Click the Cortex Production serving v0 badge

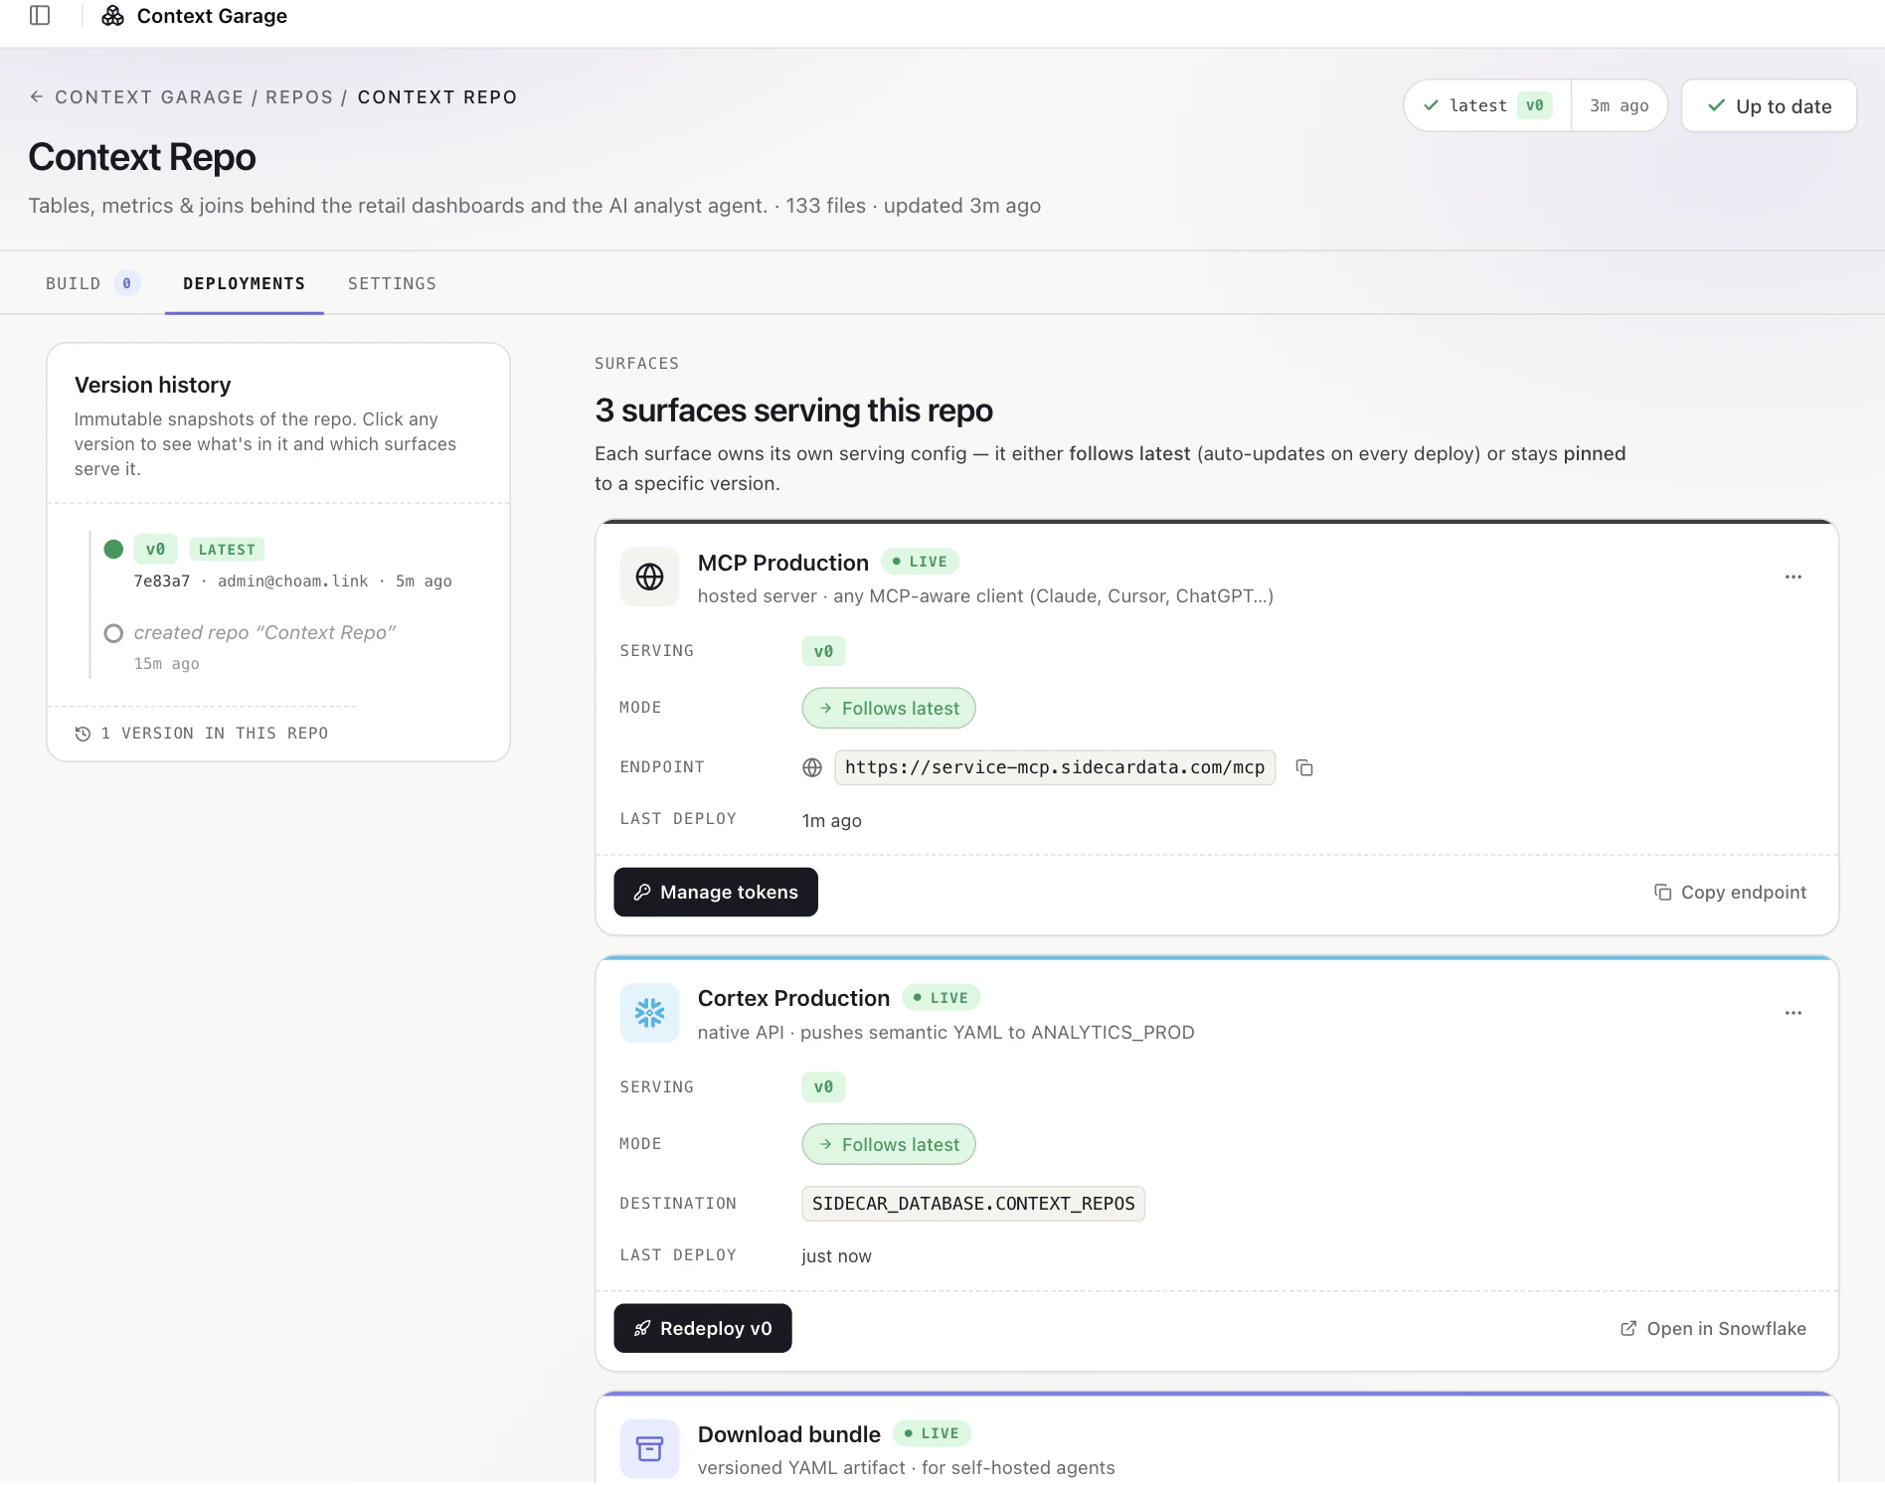823,1087
